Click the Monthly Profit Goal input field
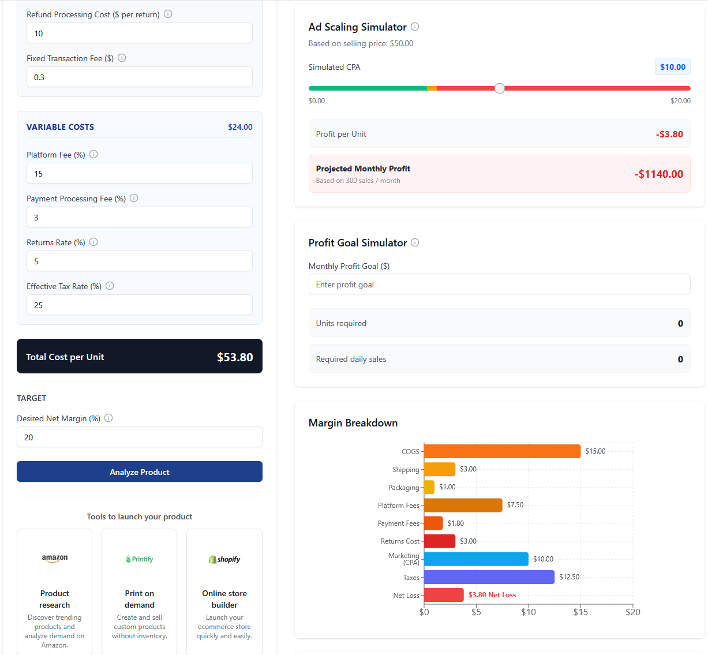Viewport: 708px width, 655px height. tap(499, 284)
